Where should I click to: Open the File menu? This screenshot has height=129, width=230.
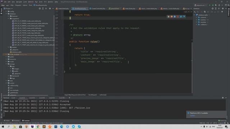coord(5,2)
